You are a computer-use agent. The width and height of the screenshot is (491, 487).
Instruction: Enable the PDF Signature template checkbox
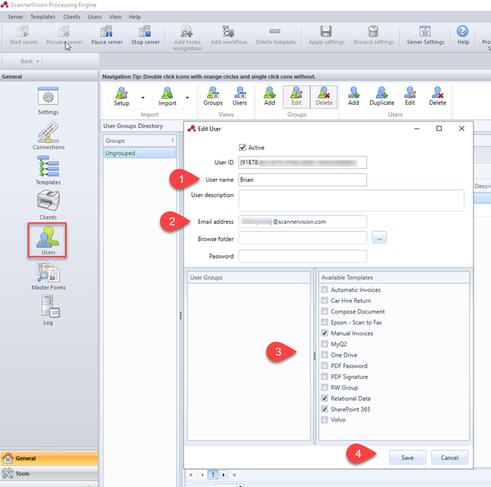(x=325, y=377)
